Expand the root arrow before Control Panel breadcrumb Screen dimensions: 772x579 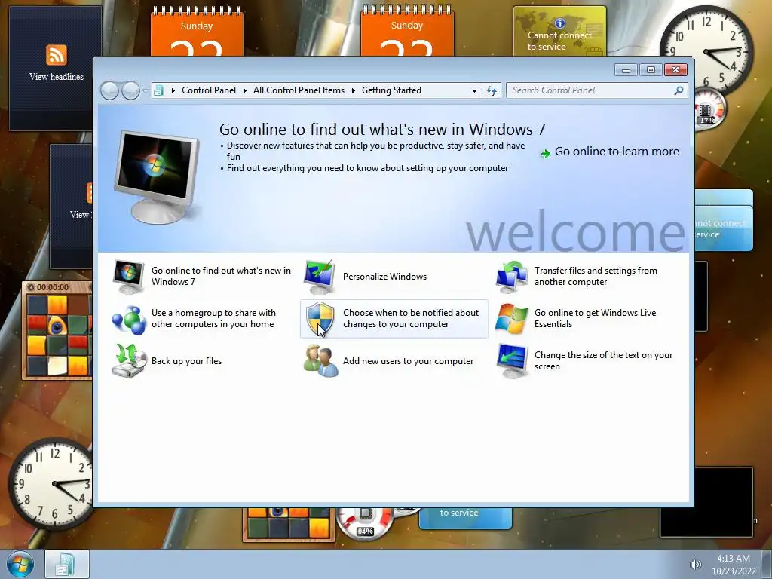click(x=173, y=90)
